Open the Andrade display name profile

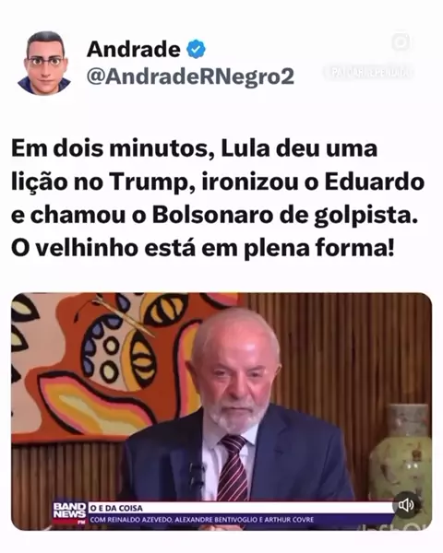(x=134, y=49)
